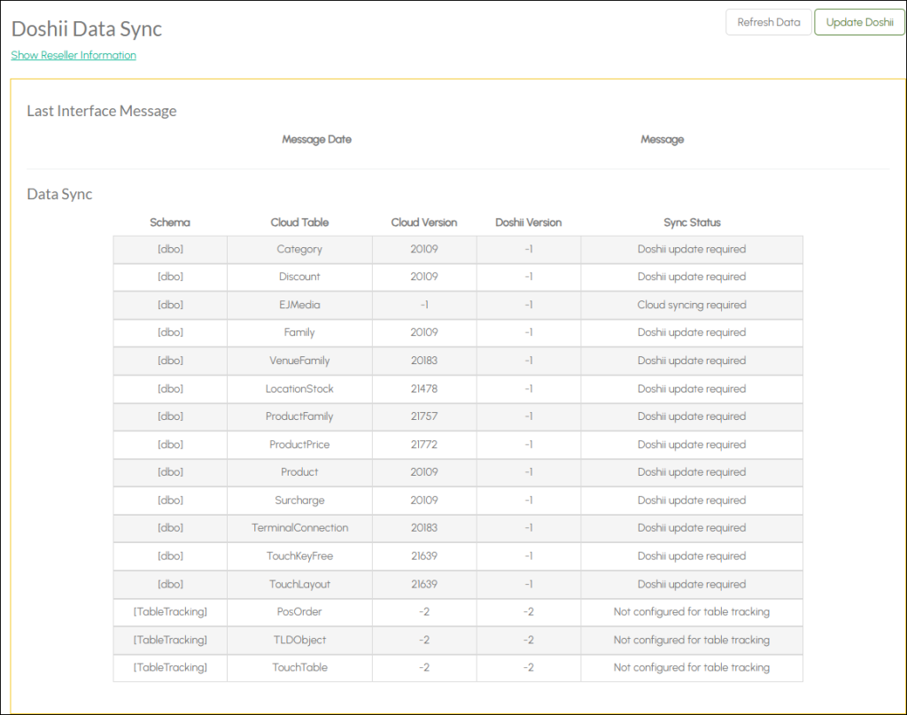Select the EJMedia table cell
This screenshot has height=715, width=907.
coord(299,305)
